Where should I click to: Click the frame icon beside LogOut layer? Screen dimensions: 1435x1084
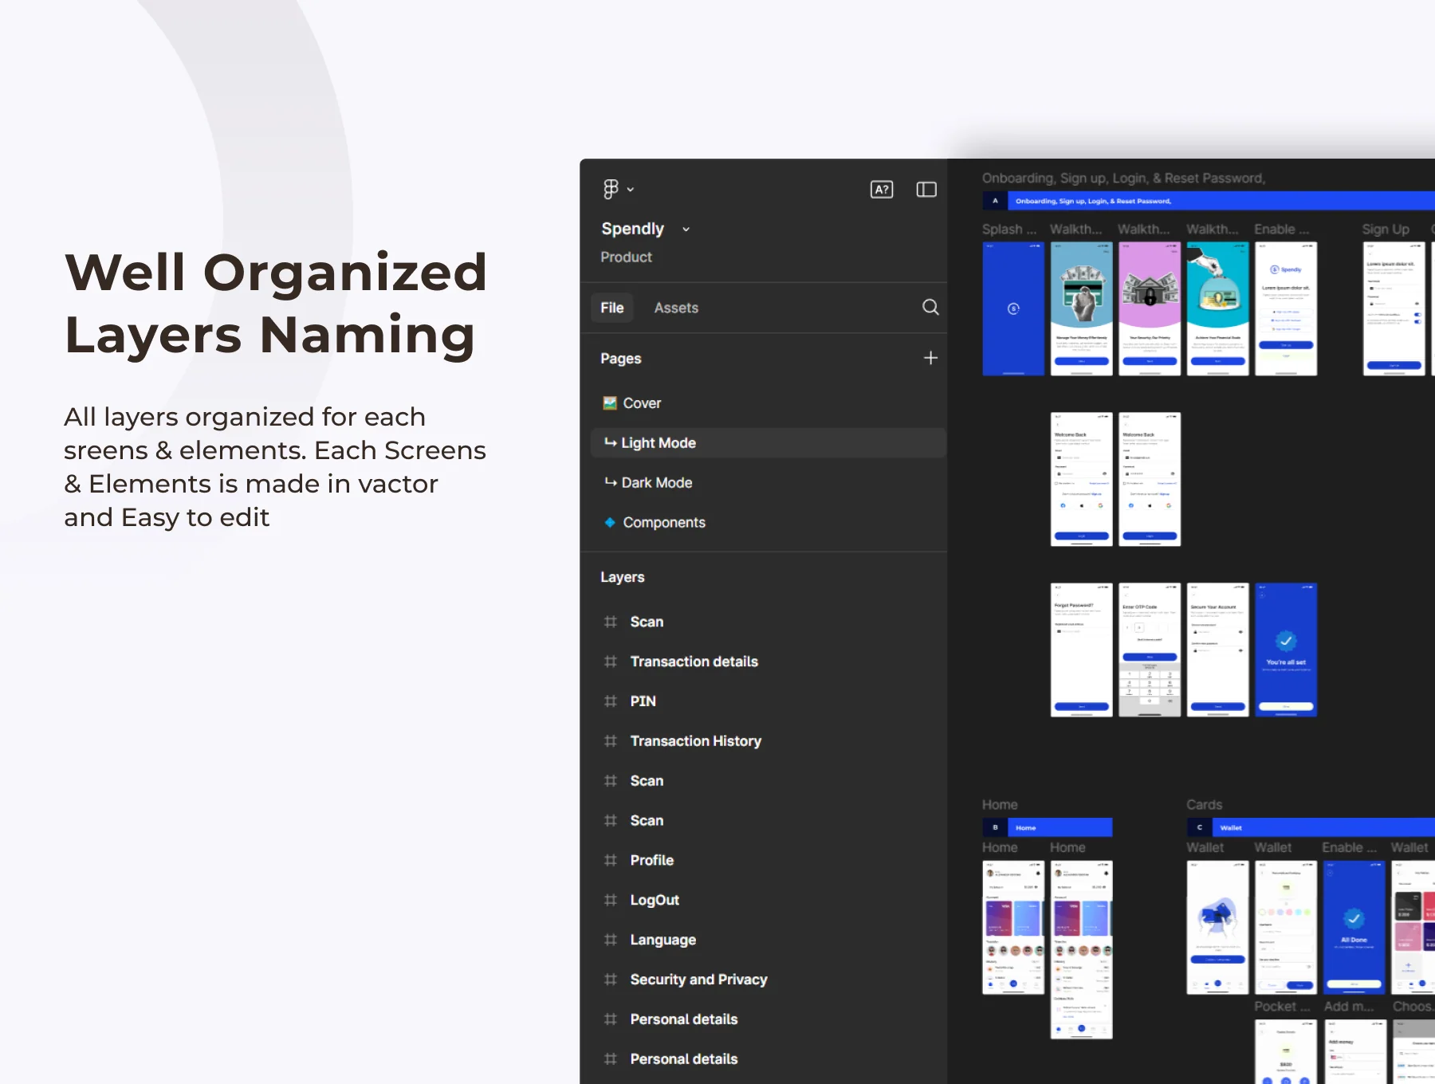click(x=611, y=900)
